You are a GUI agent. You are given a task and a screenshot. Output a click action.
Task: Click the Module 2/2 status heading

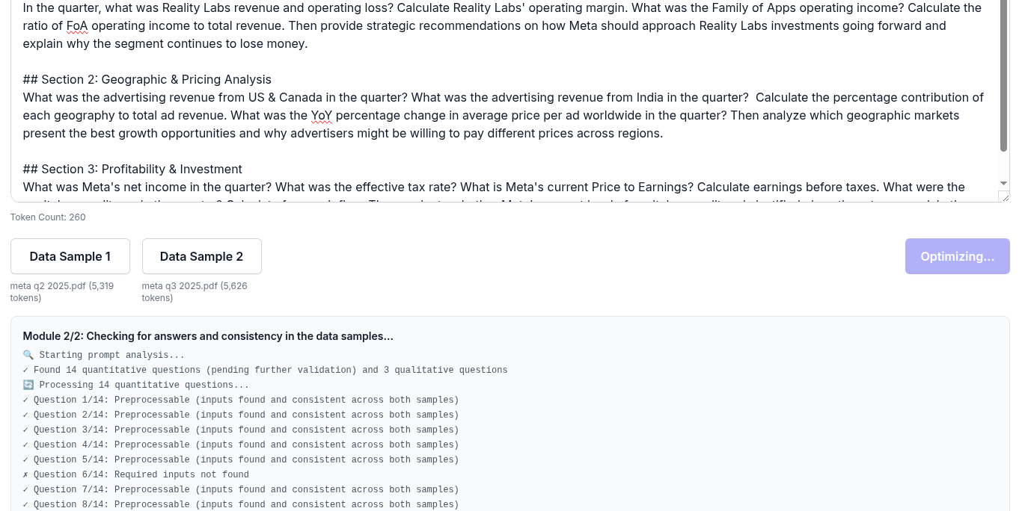pyautogui.click(x=208, y=336)
